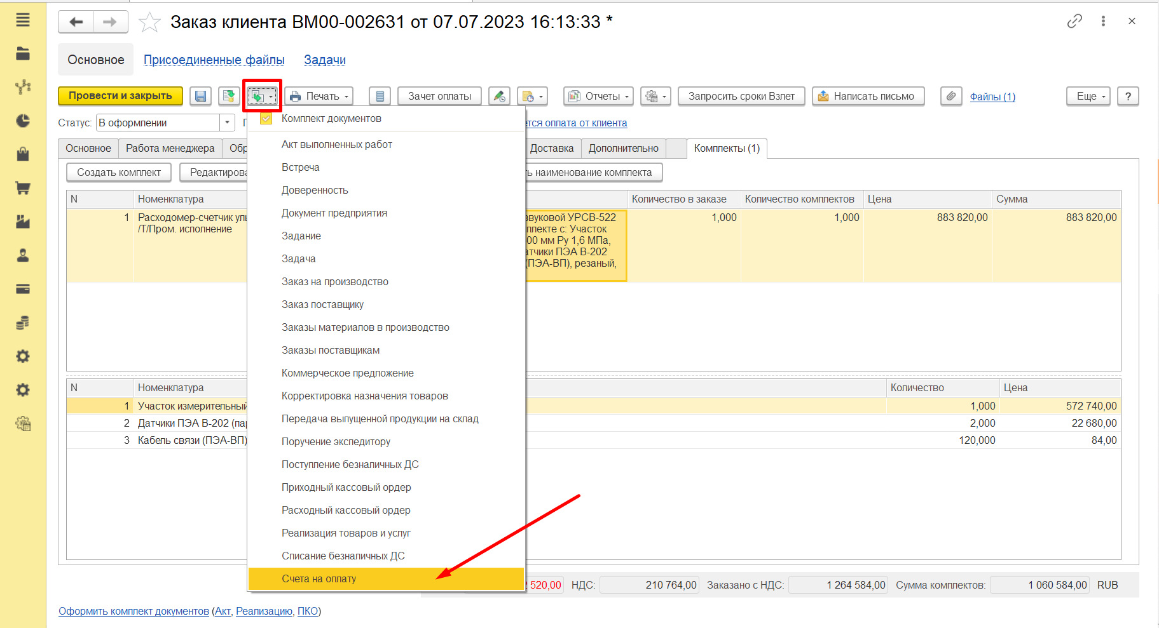Open the vertical dots options menu
The image size is (1159, 628).
tap(1103, 21)
